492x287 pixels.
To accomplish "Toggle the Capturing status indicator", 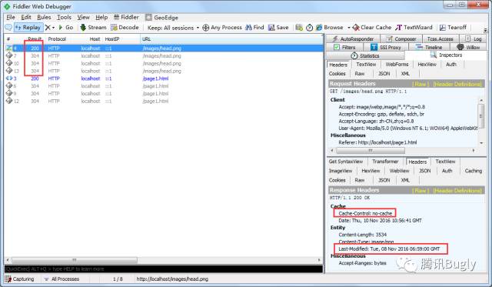I will 19,279.
